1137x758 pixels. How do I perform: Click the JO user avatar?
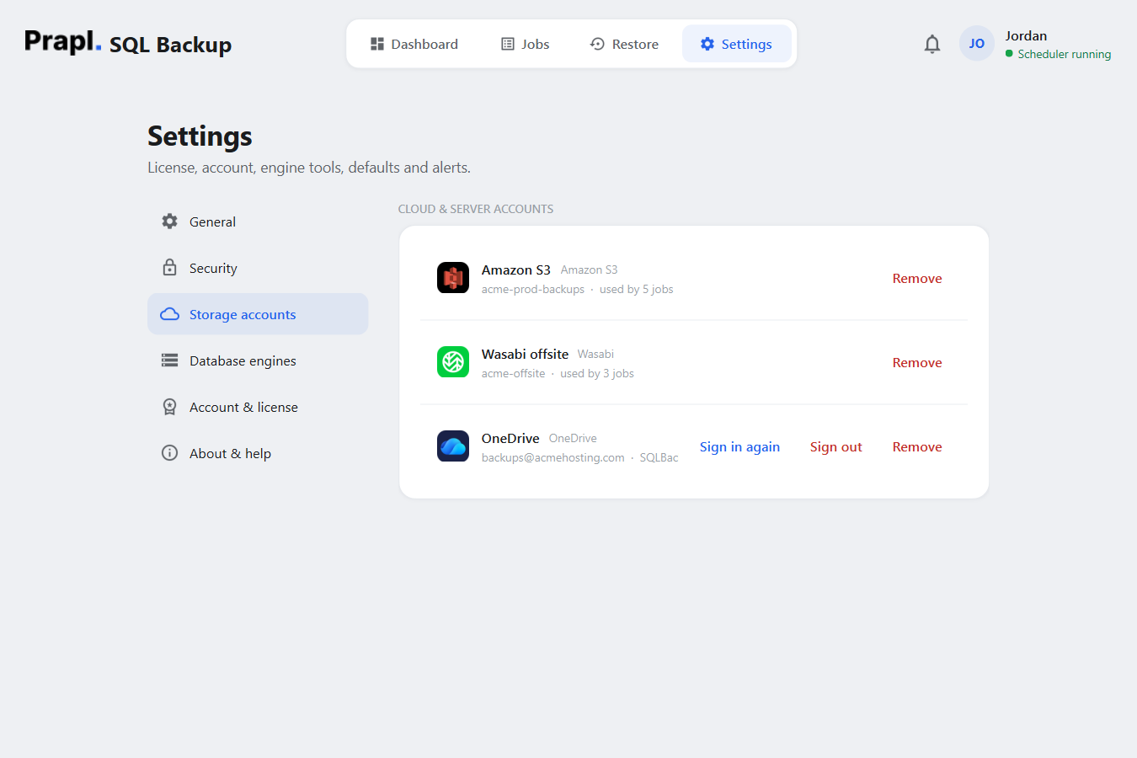(x=976, y=44)
